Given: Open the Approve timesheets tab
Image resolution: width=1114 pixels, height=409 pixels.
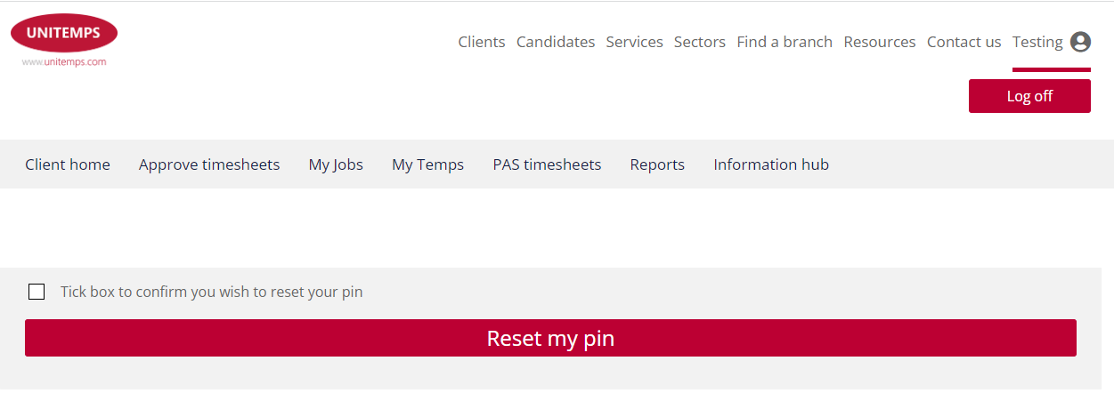Looking at the screenshot, I should click(x=209, y=164).
